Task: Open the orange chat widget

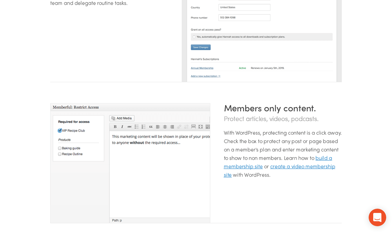Action: click(x=377, y=218)
